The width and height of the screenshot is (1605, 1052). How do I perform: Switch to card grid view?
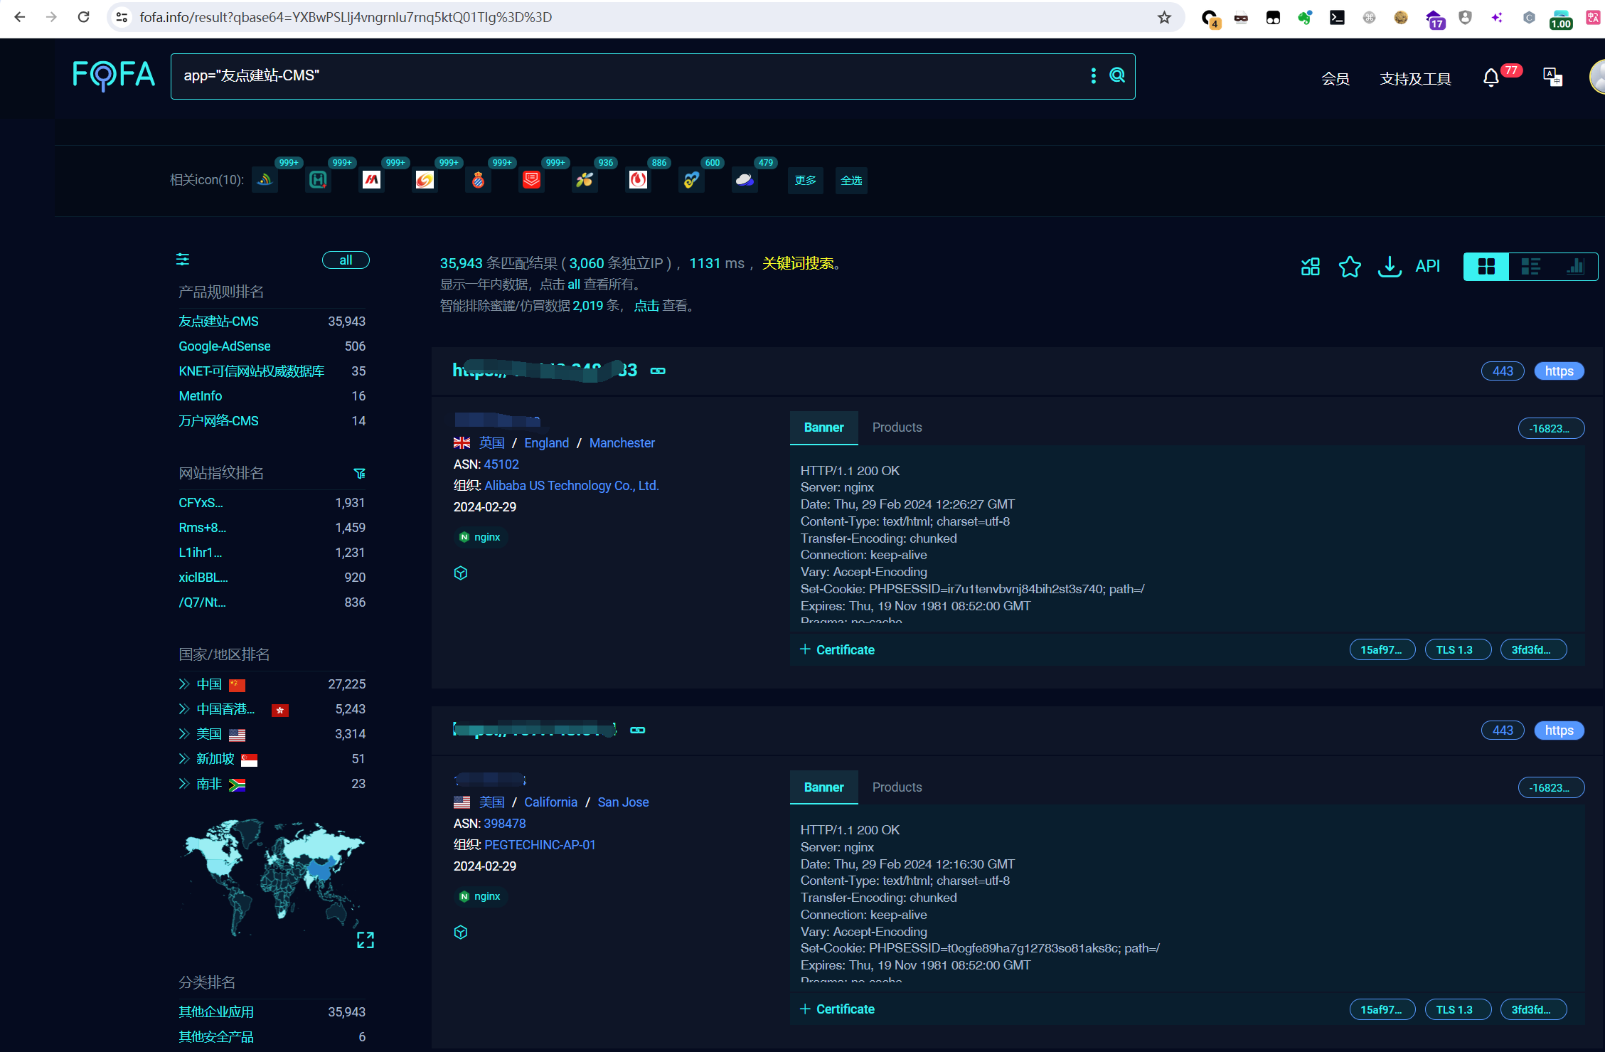[1486, 267]
